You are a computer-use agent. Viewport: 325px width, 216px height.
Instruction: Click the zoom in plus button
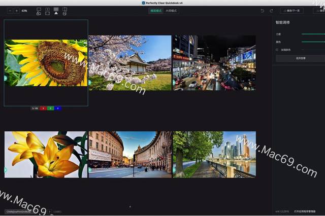pyautogui.click(x=17, y=11)
